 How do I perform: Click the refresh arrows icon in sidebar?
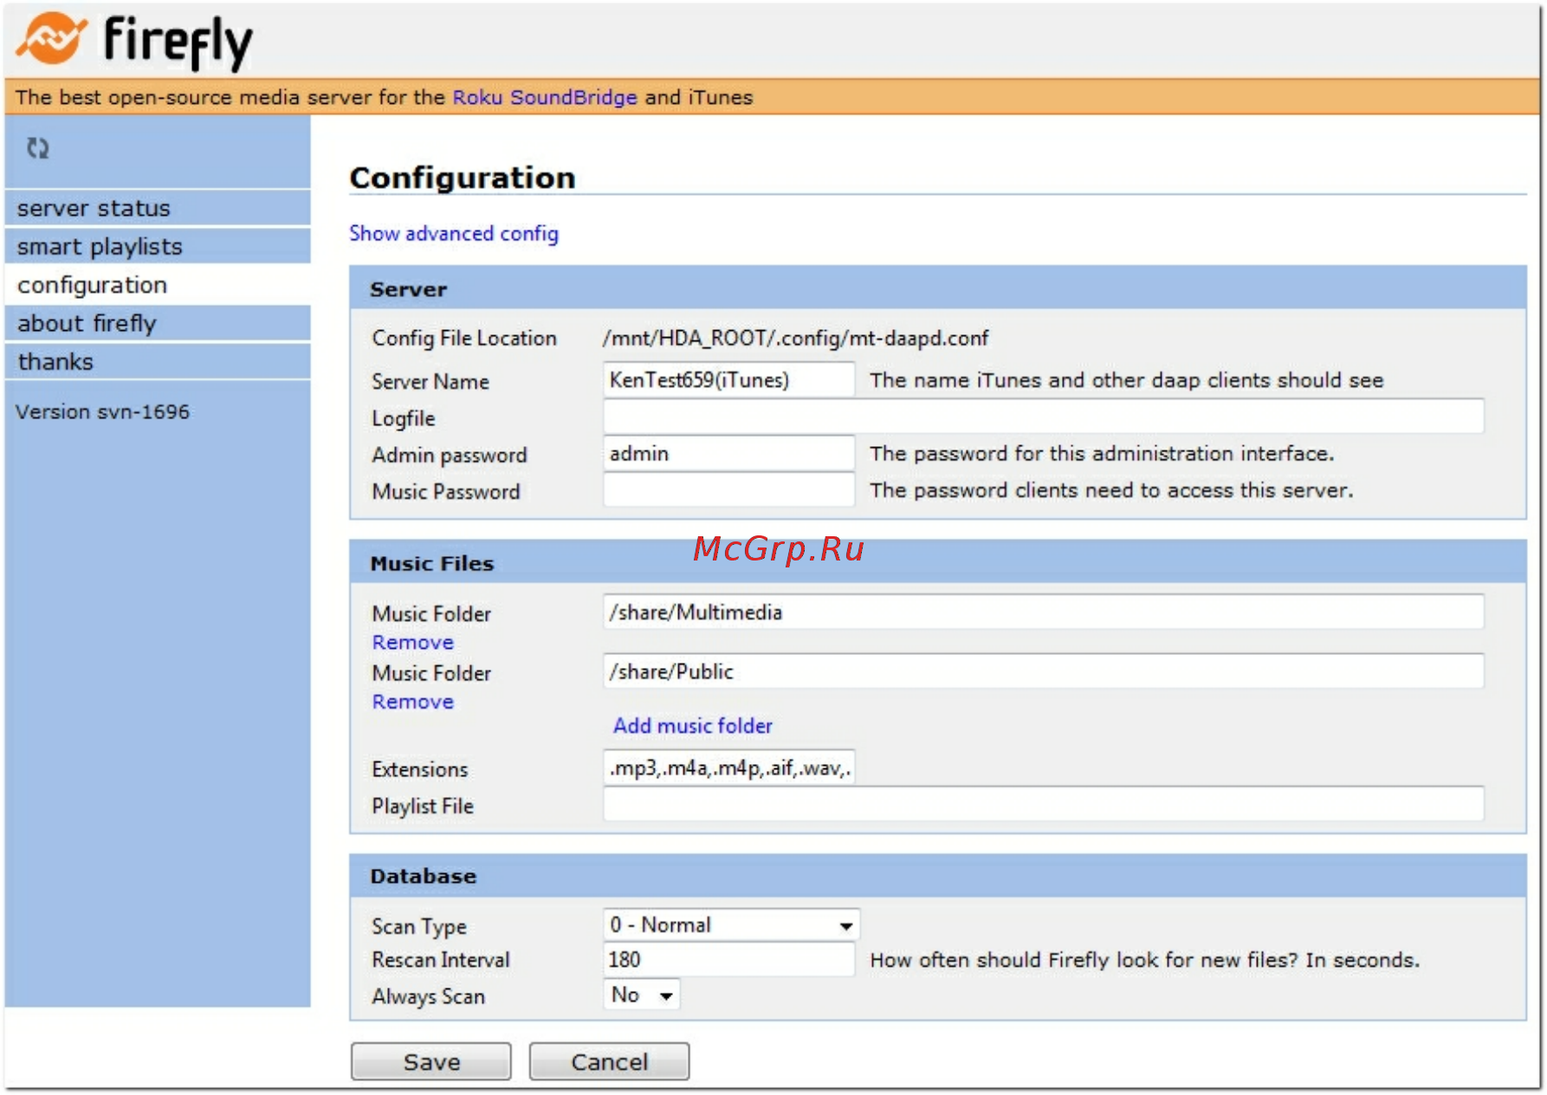click(x=37, y=148)
